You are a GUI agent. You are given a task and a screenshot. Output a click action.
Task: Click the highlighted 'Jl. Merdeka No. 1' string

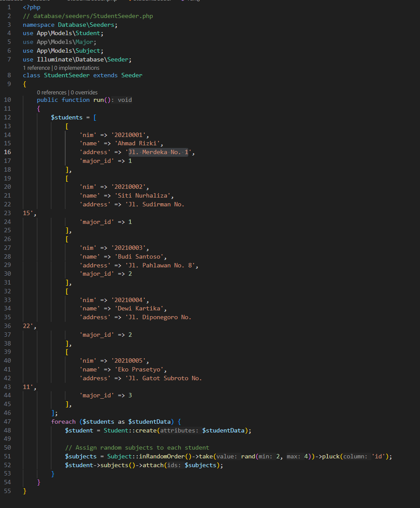tap(158, 152)
